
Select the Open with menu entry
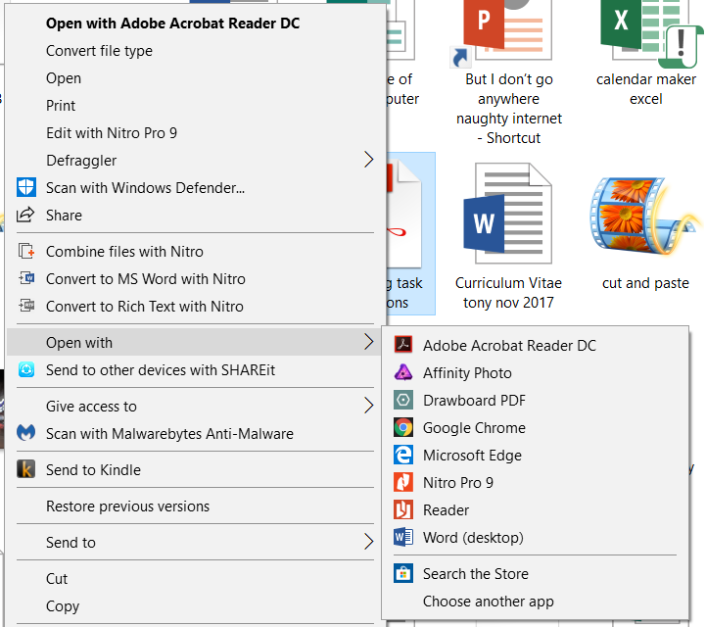(193, 342)
